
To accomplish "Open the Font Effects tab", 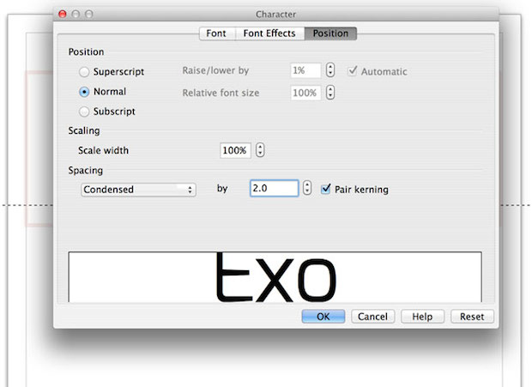I will [269, 33].
